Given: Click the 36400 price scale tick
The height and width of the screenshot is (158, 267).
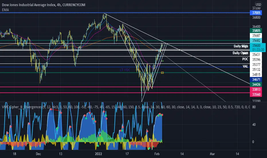Looking at the screenshot, I should pyautogui.click(x=256, y=26).
